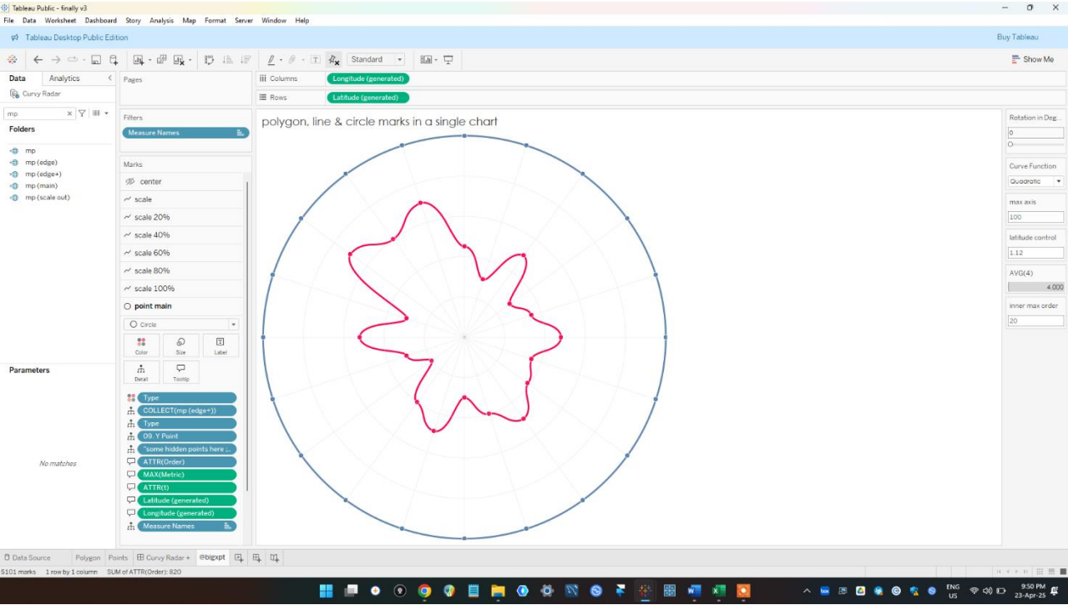Open the Size marks card
1068x605 pixels.
180,345
